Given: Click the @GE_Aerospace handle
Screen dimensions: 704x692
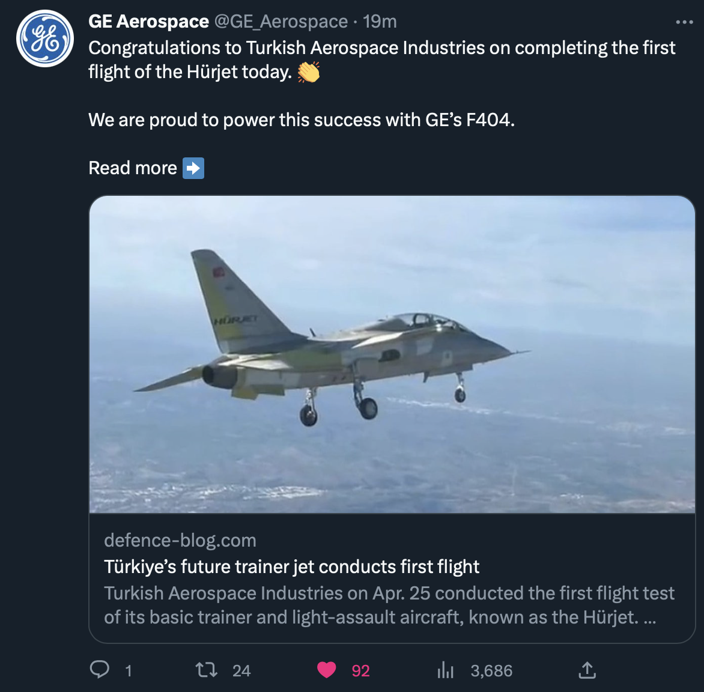Looking at the screenshot, I should coord(281,22).
